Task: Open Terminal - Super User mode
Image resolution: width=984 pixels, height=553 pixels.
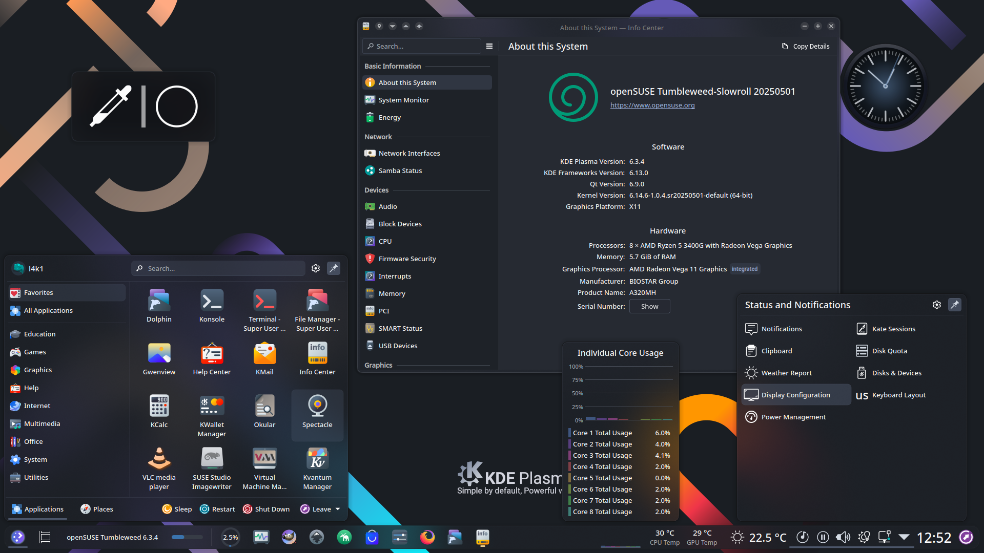Action: (264, 310)
